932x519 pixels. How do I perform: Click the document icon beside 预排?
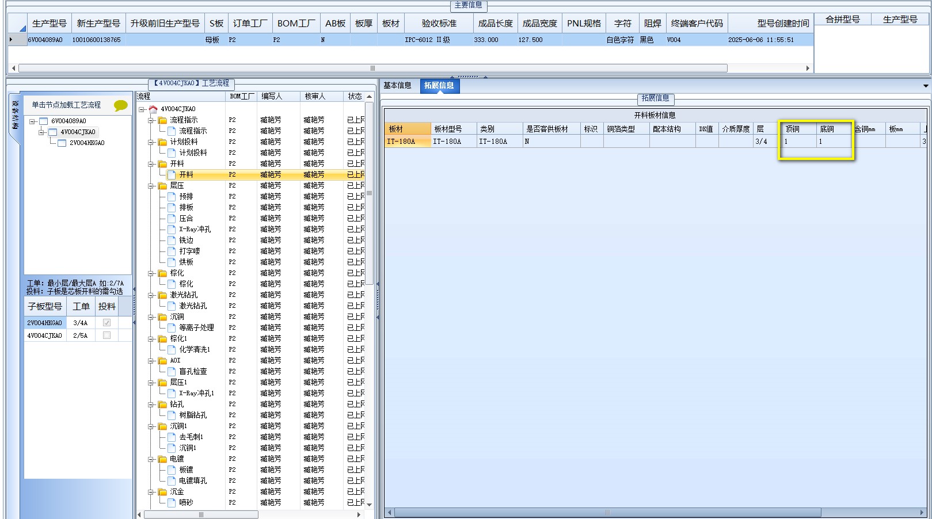pyautogui.click(x=172, y=196)
